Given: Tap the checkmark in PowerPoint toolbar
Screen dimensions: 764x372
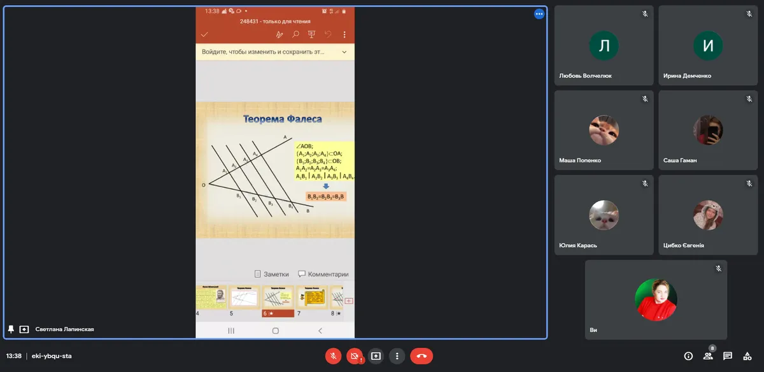Looking at the screenshot, I should [x=204, y=34].
